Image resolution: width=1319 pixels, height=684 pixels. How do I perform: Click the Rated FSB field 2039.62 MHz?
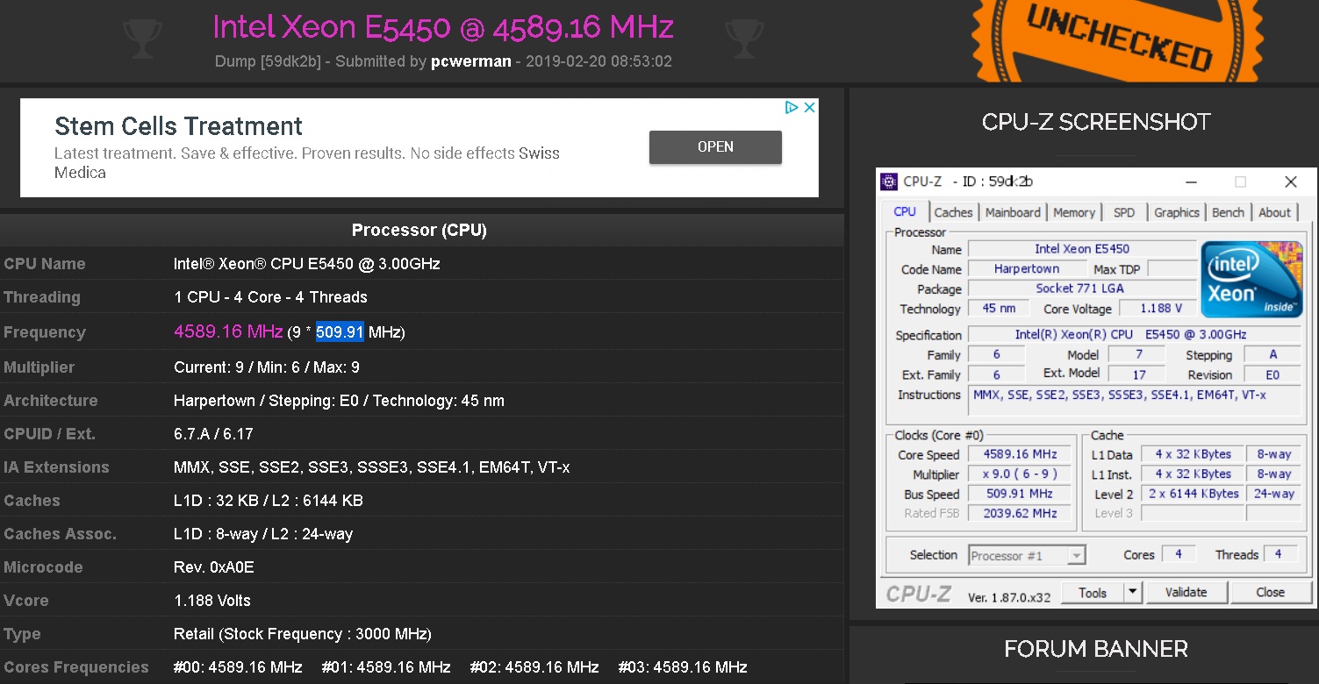click(1020, 514)
